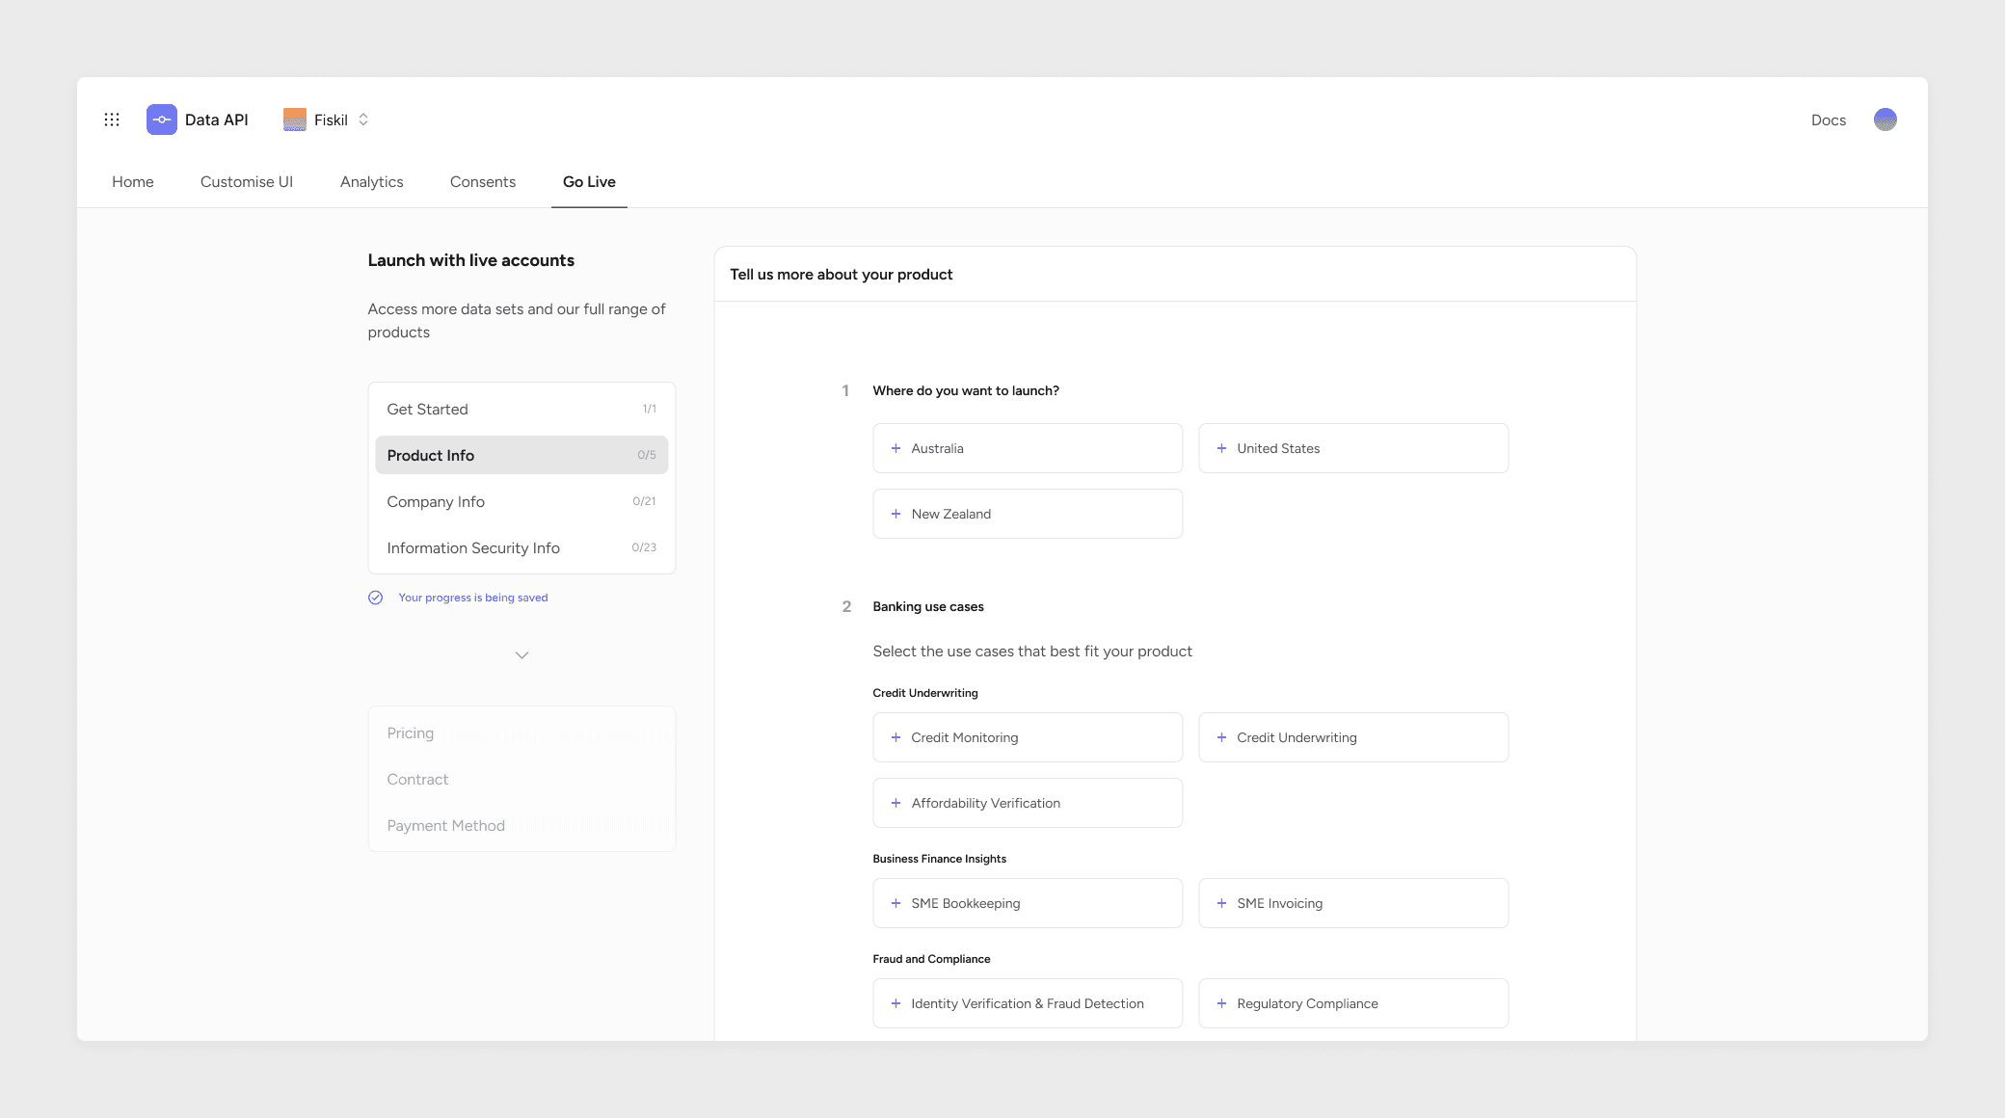Click the progress saved checkmark icon
2005x1118 pixels.
coord(376,598)
